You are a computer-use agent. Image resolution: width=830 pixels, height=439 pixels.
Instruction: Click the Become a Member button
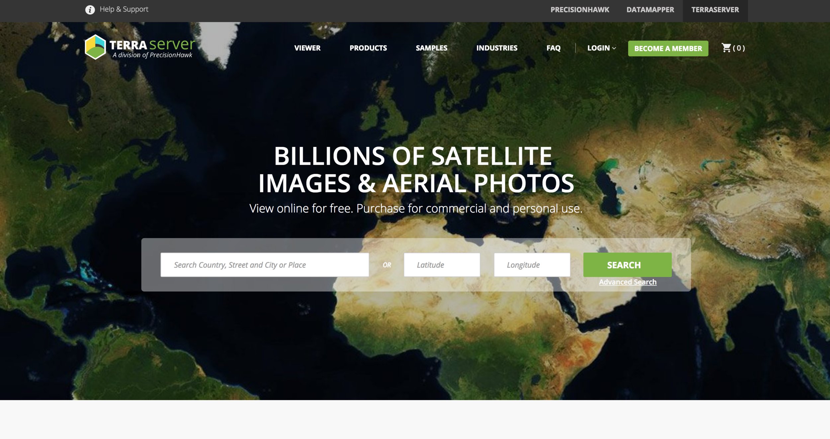pos(668,48)
